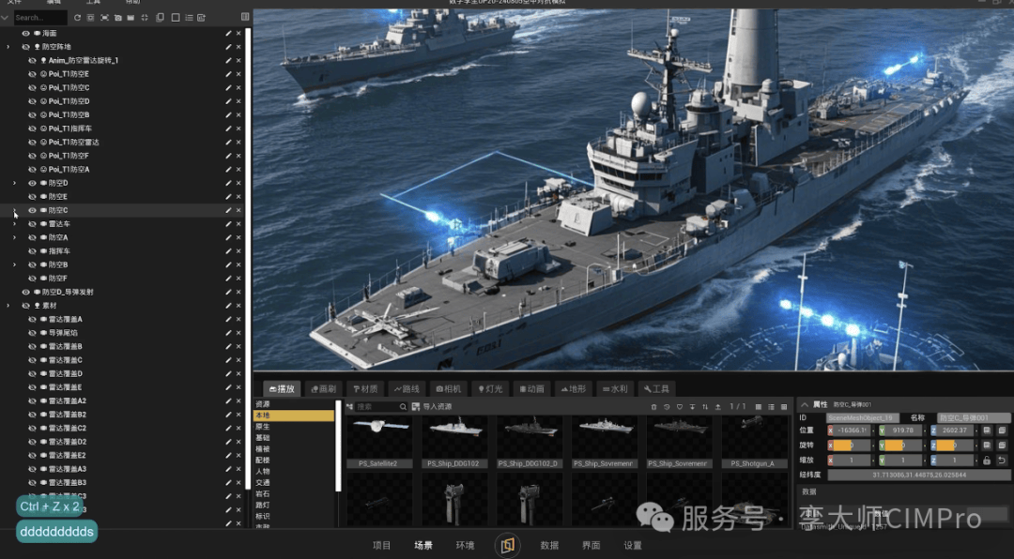The height and width of the screenshot is (559, 1014).
Task: Expand the 素材 group arrow
Action: (8, 306)
